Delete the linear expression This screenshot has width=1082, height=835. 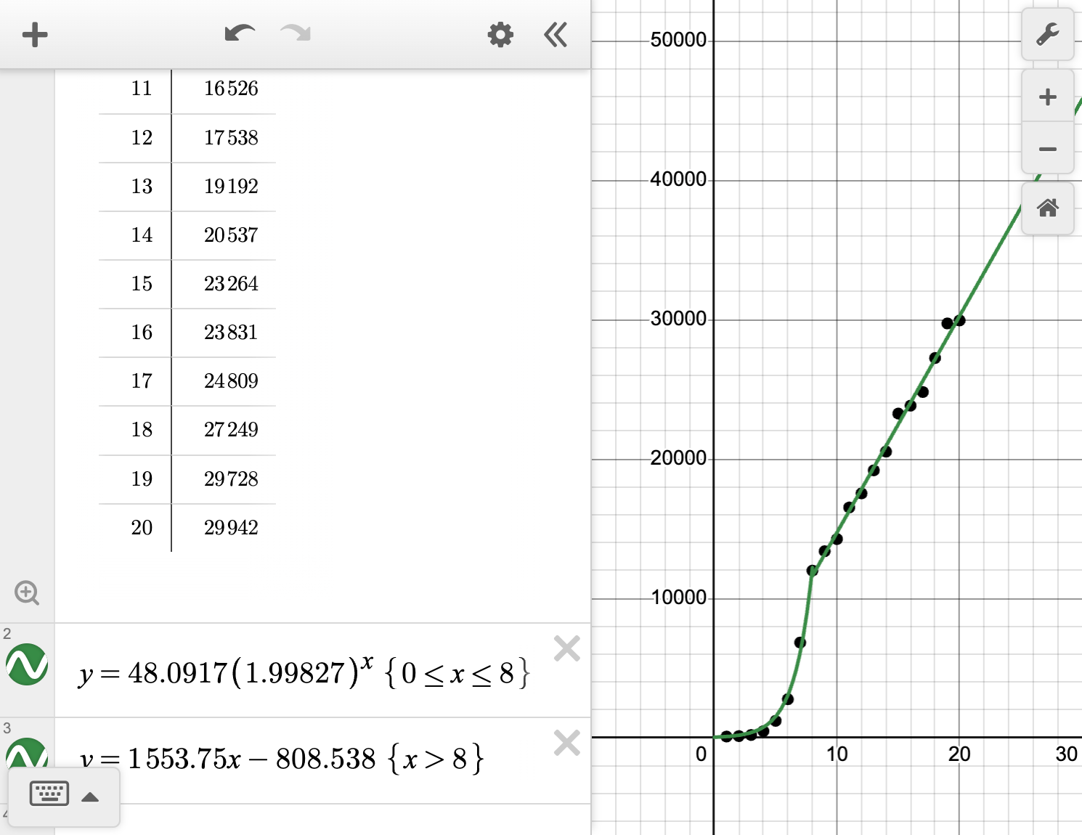(x=567, y=742)
